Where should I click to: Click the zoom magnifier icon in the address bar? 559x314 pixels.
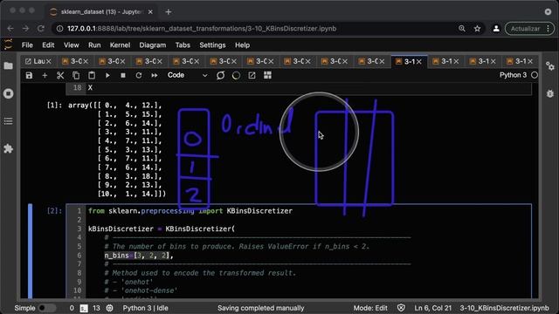(462, 29)
